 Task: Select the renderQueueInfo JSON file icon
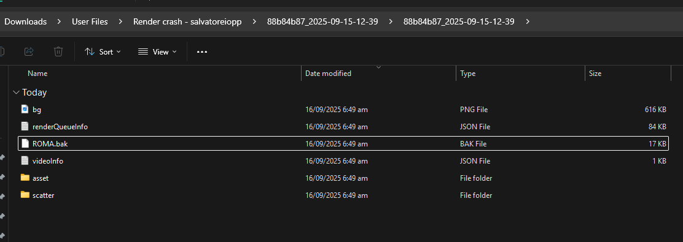pos(25,126)
